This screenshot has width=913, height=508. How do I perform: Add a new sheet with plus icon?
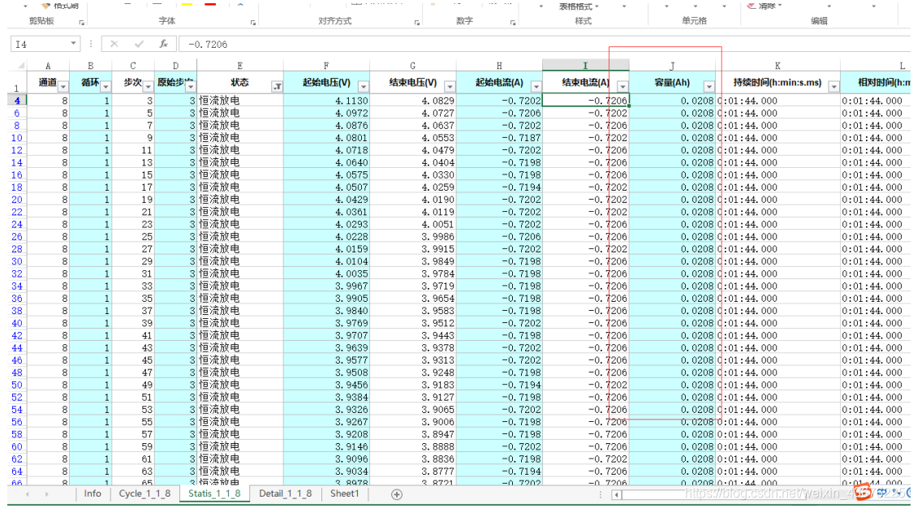pyautogui.click(x=397, y=494)
